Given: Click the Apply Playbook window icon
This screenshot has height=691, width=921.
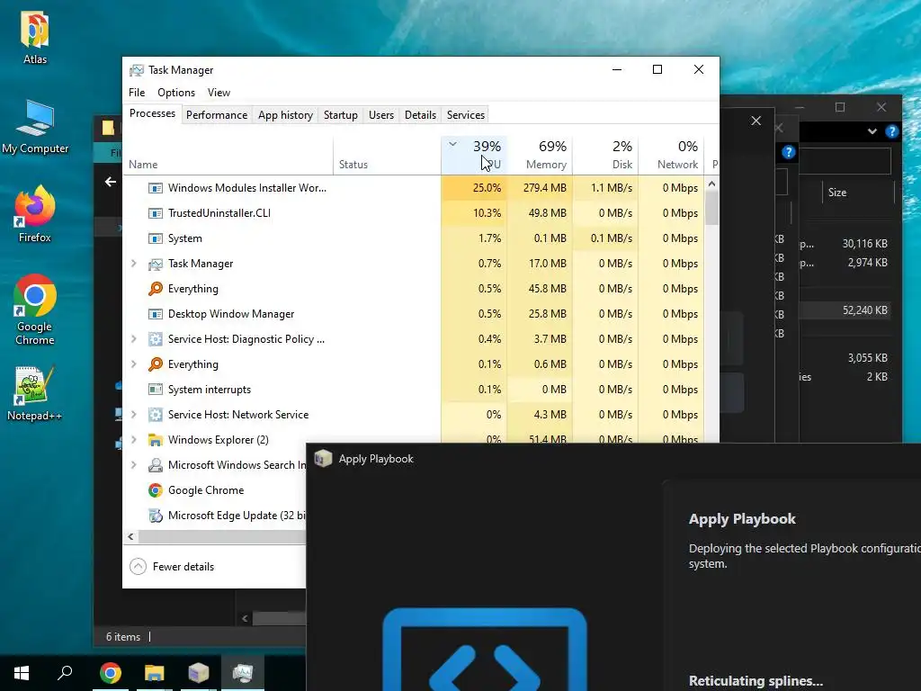Looking at the screenshot, I should (323, 458).
